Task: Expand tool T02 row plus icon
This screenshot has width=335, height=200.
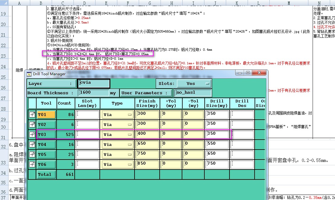Action: pos(32,124)
